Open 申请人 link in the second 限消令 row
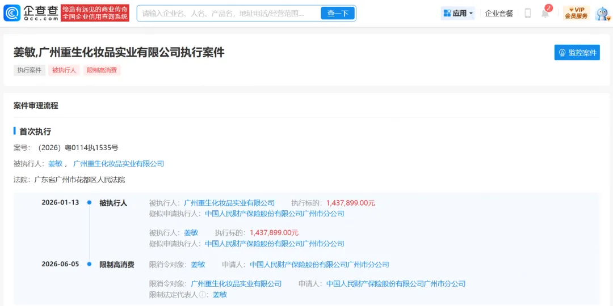 [396, 283]
